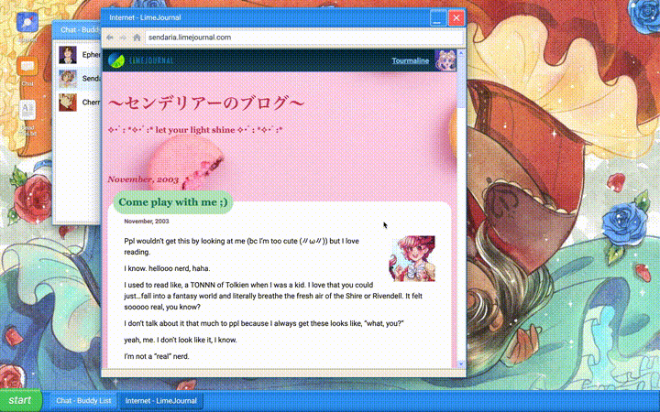Click the browser home icon
Screen dimensions: 660x412
(x=137, y=38)
